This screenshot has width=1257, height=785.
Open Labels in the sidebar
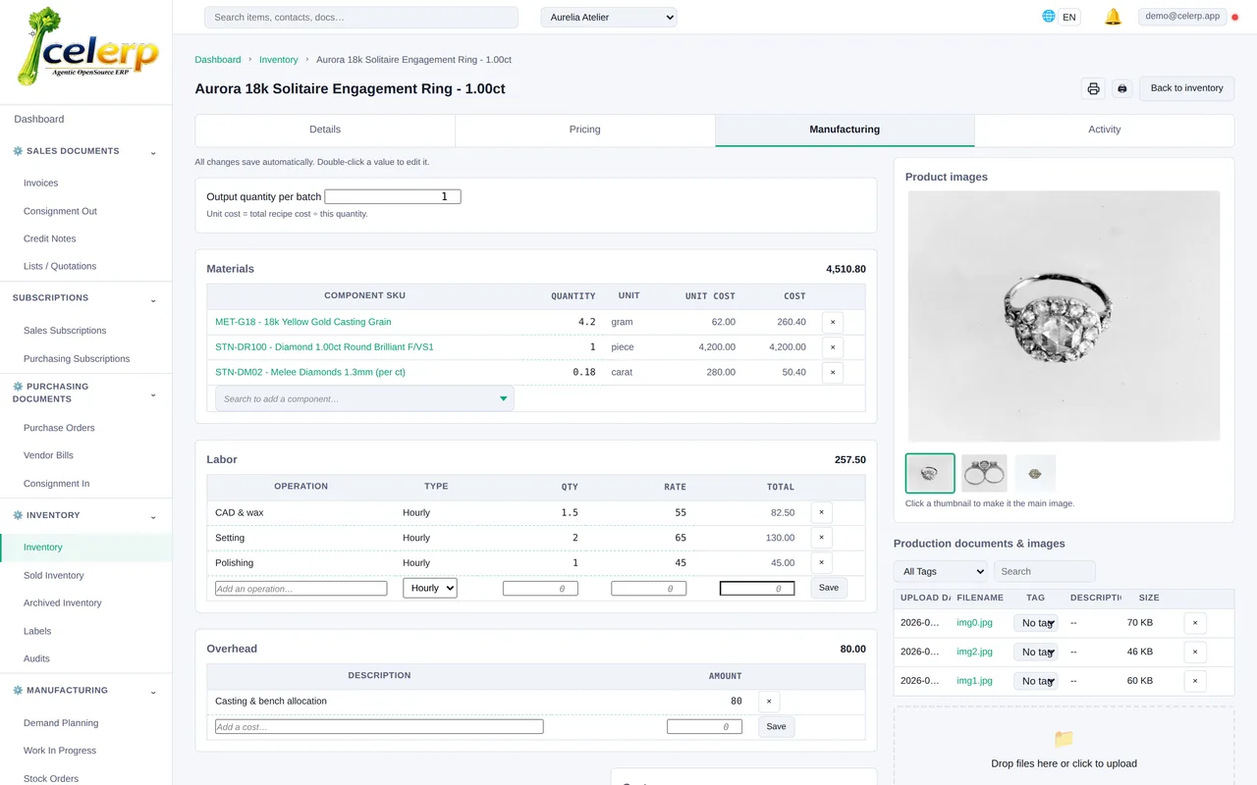(x=37, y=632)
